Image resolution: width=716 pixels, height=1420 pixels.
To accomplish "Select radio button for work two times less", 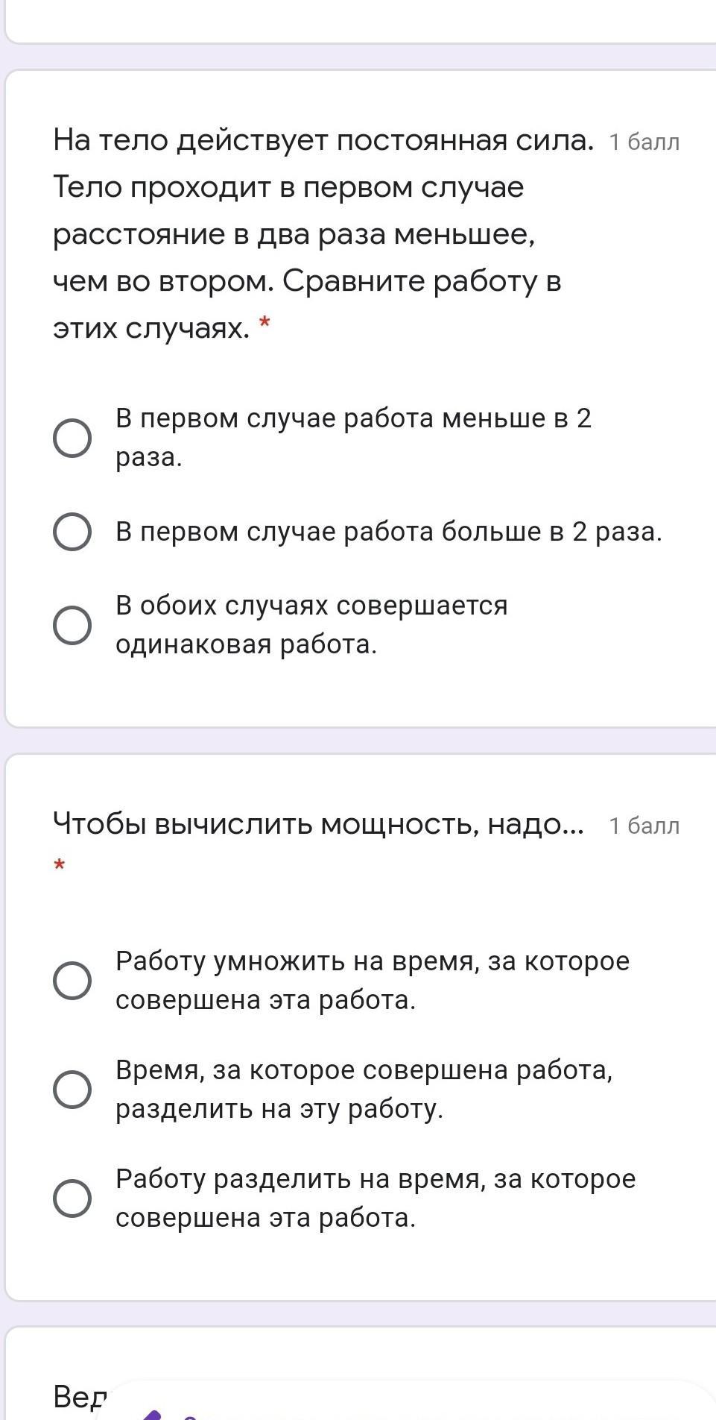I will 72,438.
